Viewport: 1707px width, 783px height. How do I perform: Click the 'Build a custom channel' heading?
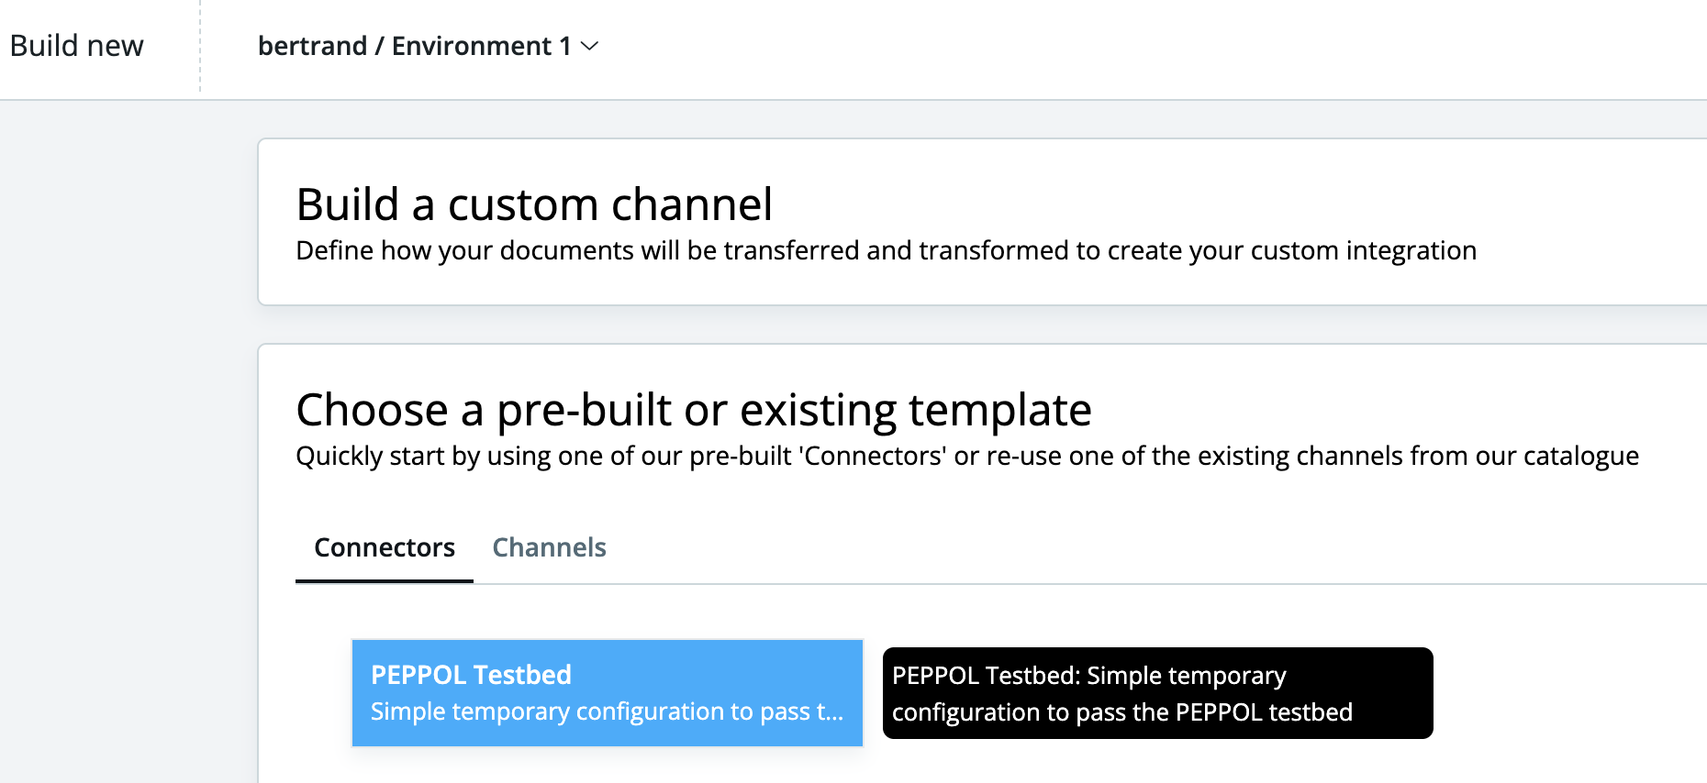click(x=534, y=204)
